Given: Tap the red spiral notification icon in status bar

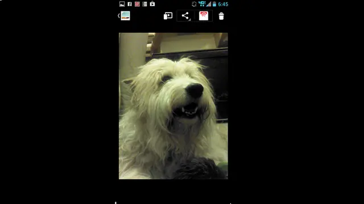Looking at the screenshot, I should tap(137, 4).
